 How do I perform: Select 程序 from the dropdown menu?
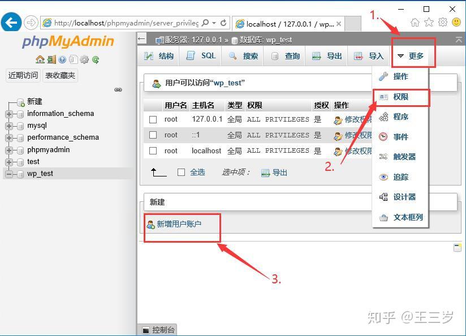point(400,117)
